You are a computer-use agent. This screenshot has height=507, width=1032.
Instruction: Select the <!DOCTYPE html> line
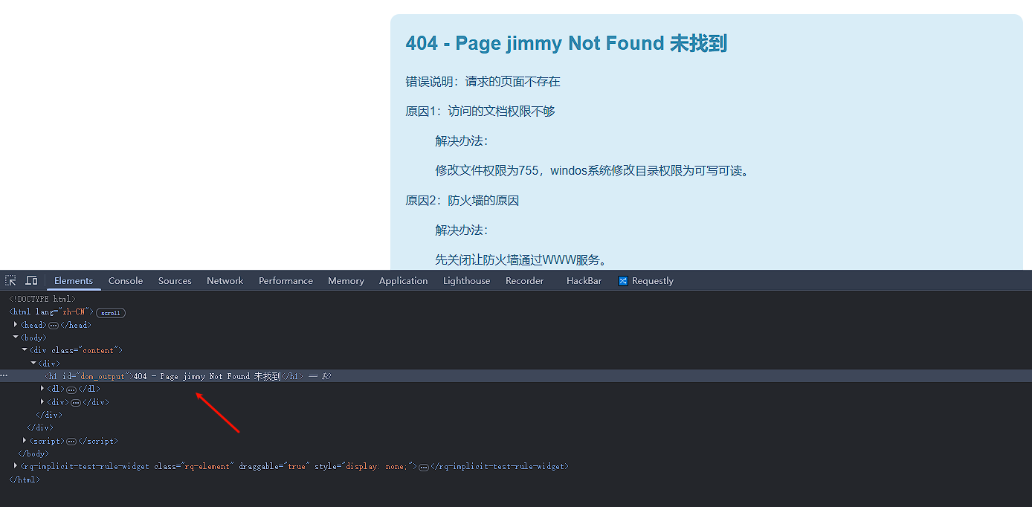pyautogui.click(x=42, y=299)
